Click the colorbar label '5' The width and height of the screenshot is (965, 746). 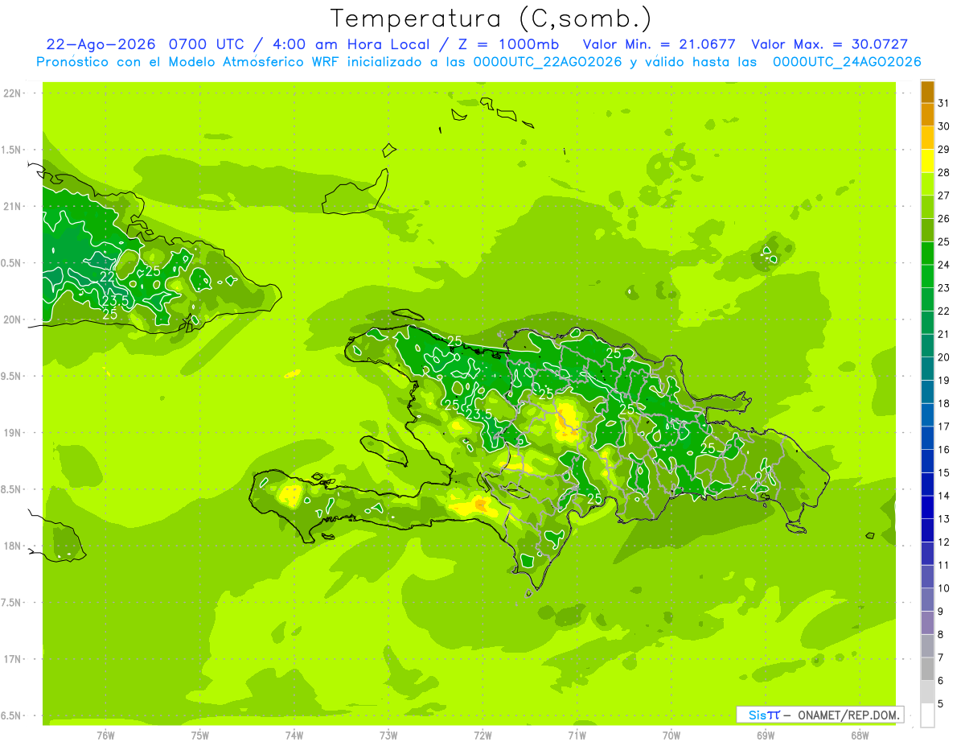[941, 704]
